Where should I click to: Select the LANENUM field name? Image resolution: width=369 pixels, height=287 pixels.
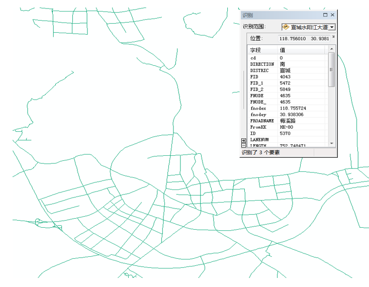pos(259,140)
